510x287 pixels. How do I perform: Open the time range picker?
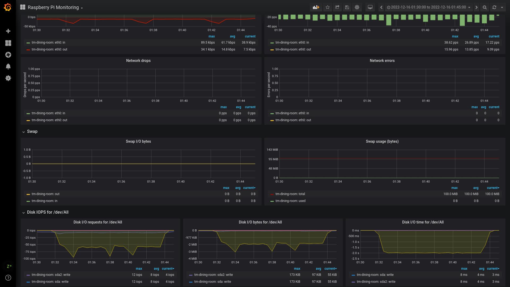(428, 7)
